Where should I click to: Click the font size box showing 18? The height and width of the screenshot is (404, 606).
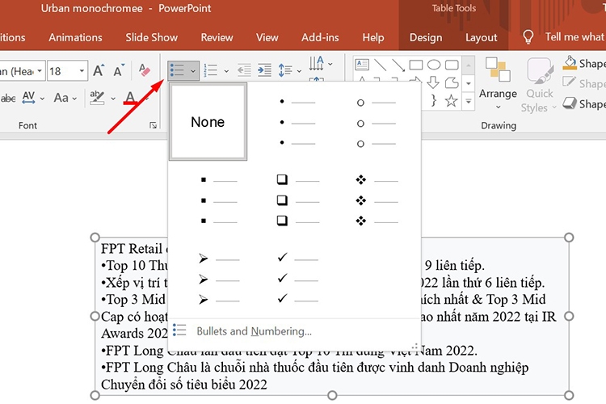pyautogui.click(x=62, y=71)
